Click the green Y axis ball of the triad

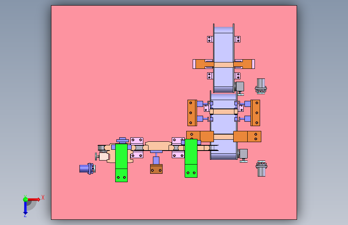(26, 199)
